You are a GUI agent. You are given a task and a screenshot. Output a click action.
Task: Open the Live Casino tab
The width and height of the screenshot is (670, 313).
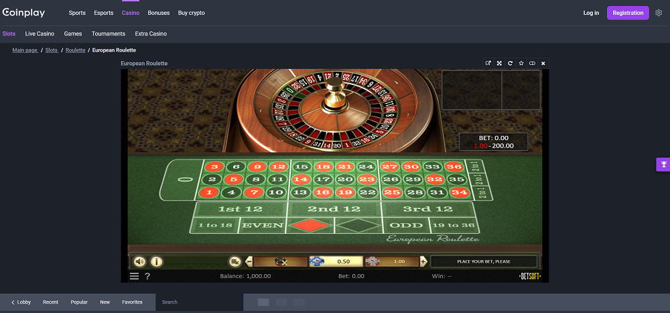click(x=40, y=34)
